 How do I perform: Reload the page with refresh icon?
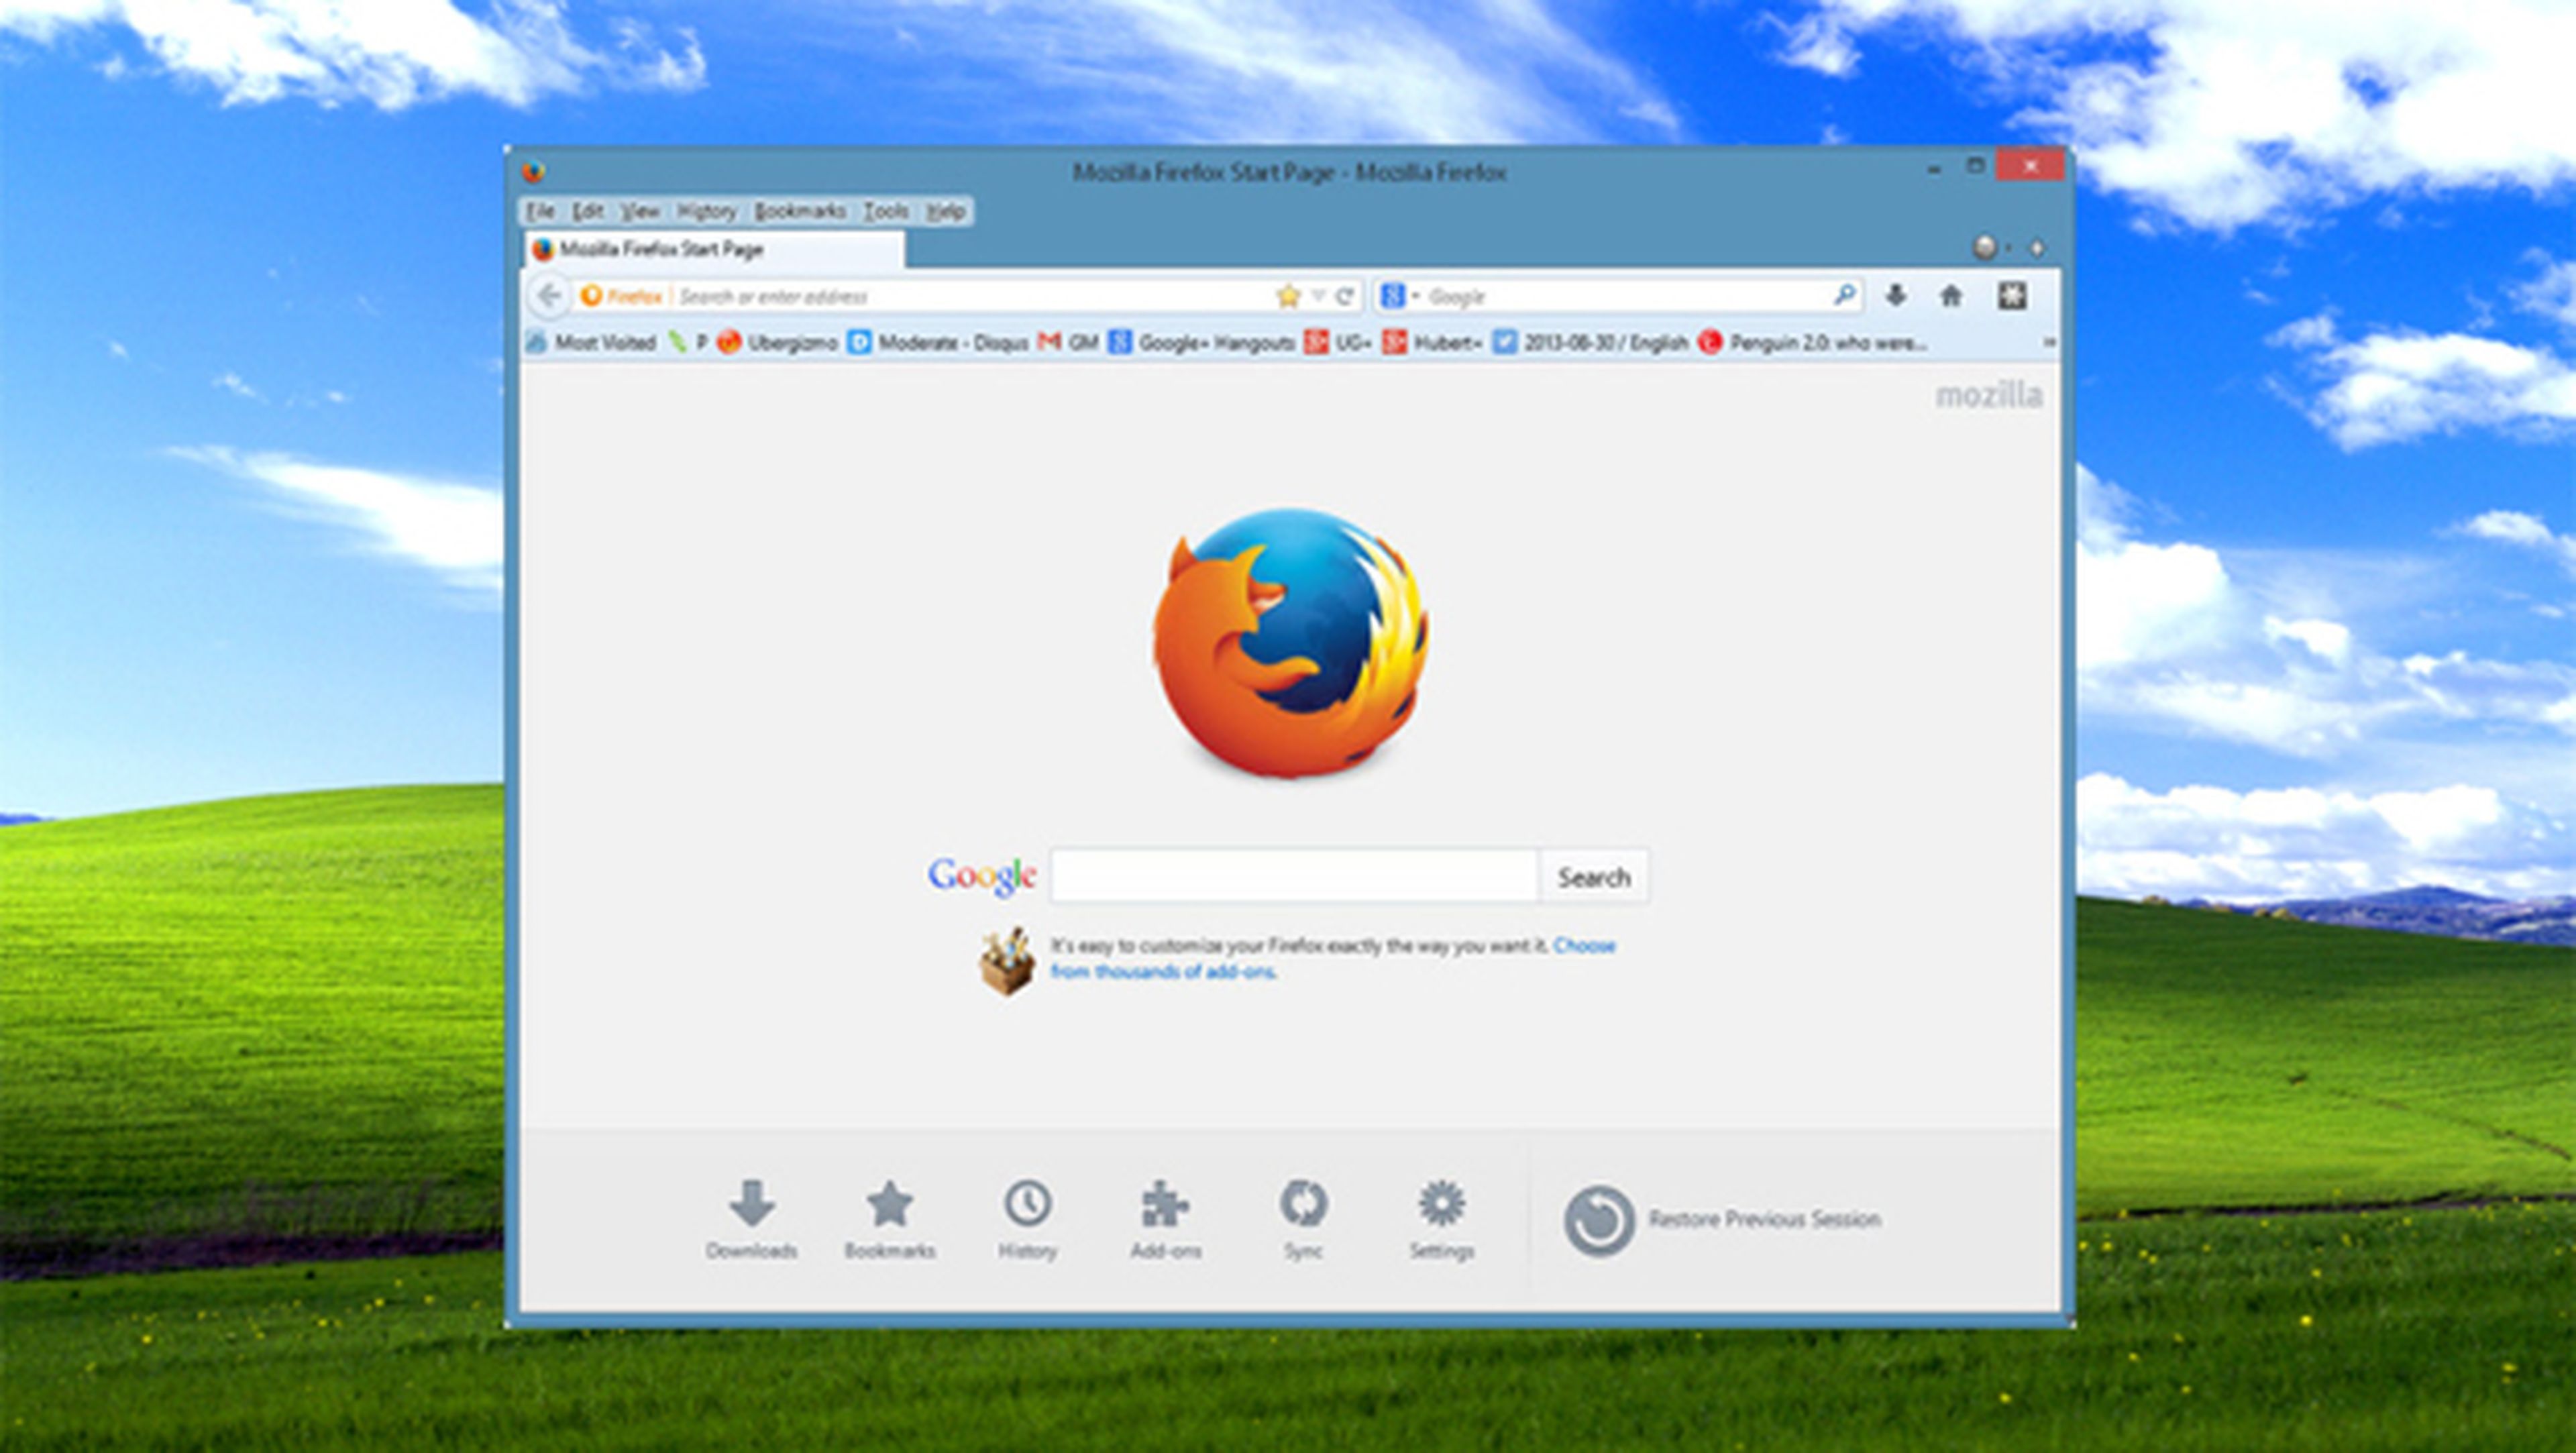pyautogui.click(x=1345, y=296)
